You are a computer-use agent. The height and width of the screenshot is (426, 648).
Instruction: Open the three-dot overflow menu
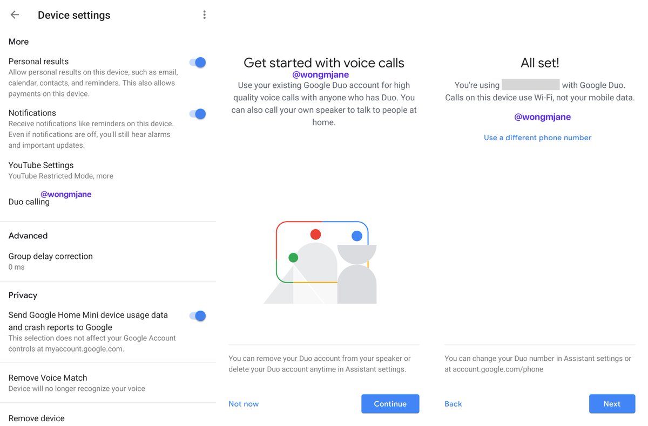(x=204, y=15)
